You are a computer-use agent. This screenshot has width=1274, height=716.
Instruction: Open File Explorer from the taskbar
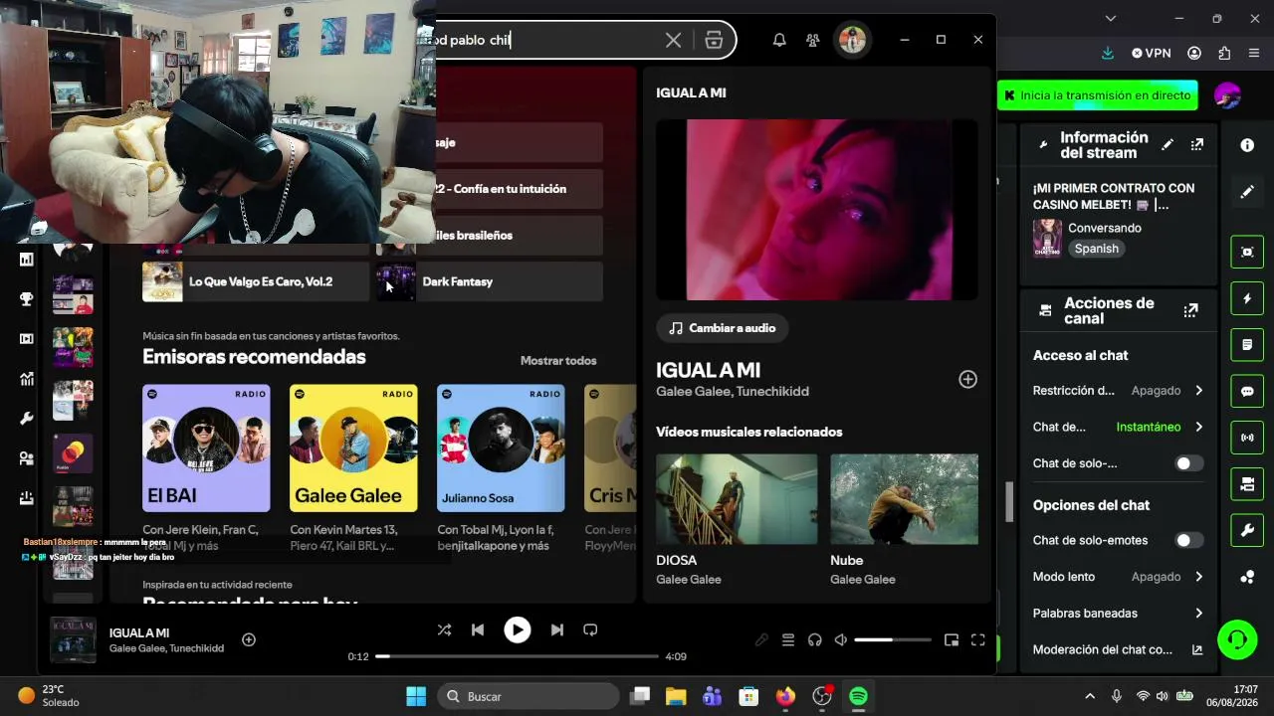[676, 696]
